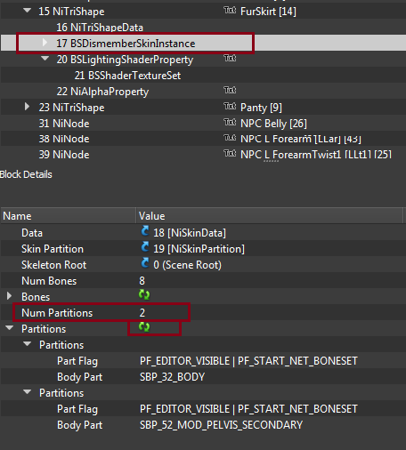Screen dimensions: 406x450
Task: Collapse the 15 NiTriShape tree node
Action: point(28,11)
